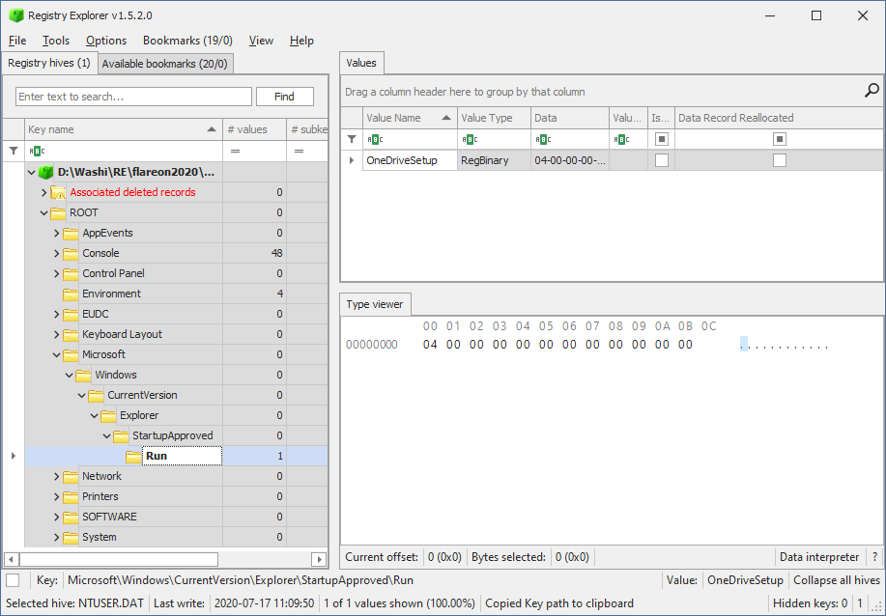
Task: Select the System key
Action: (x=99, y=538)
